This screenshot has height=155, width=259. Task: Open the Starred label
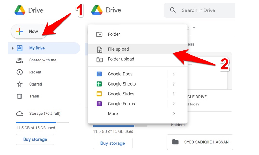(x=35, y=84)
